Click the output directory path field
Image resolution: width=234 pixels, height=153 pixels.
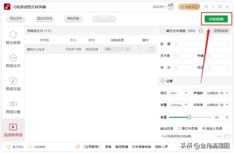[x=188, y=136]
